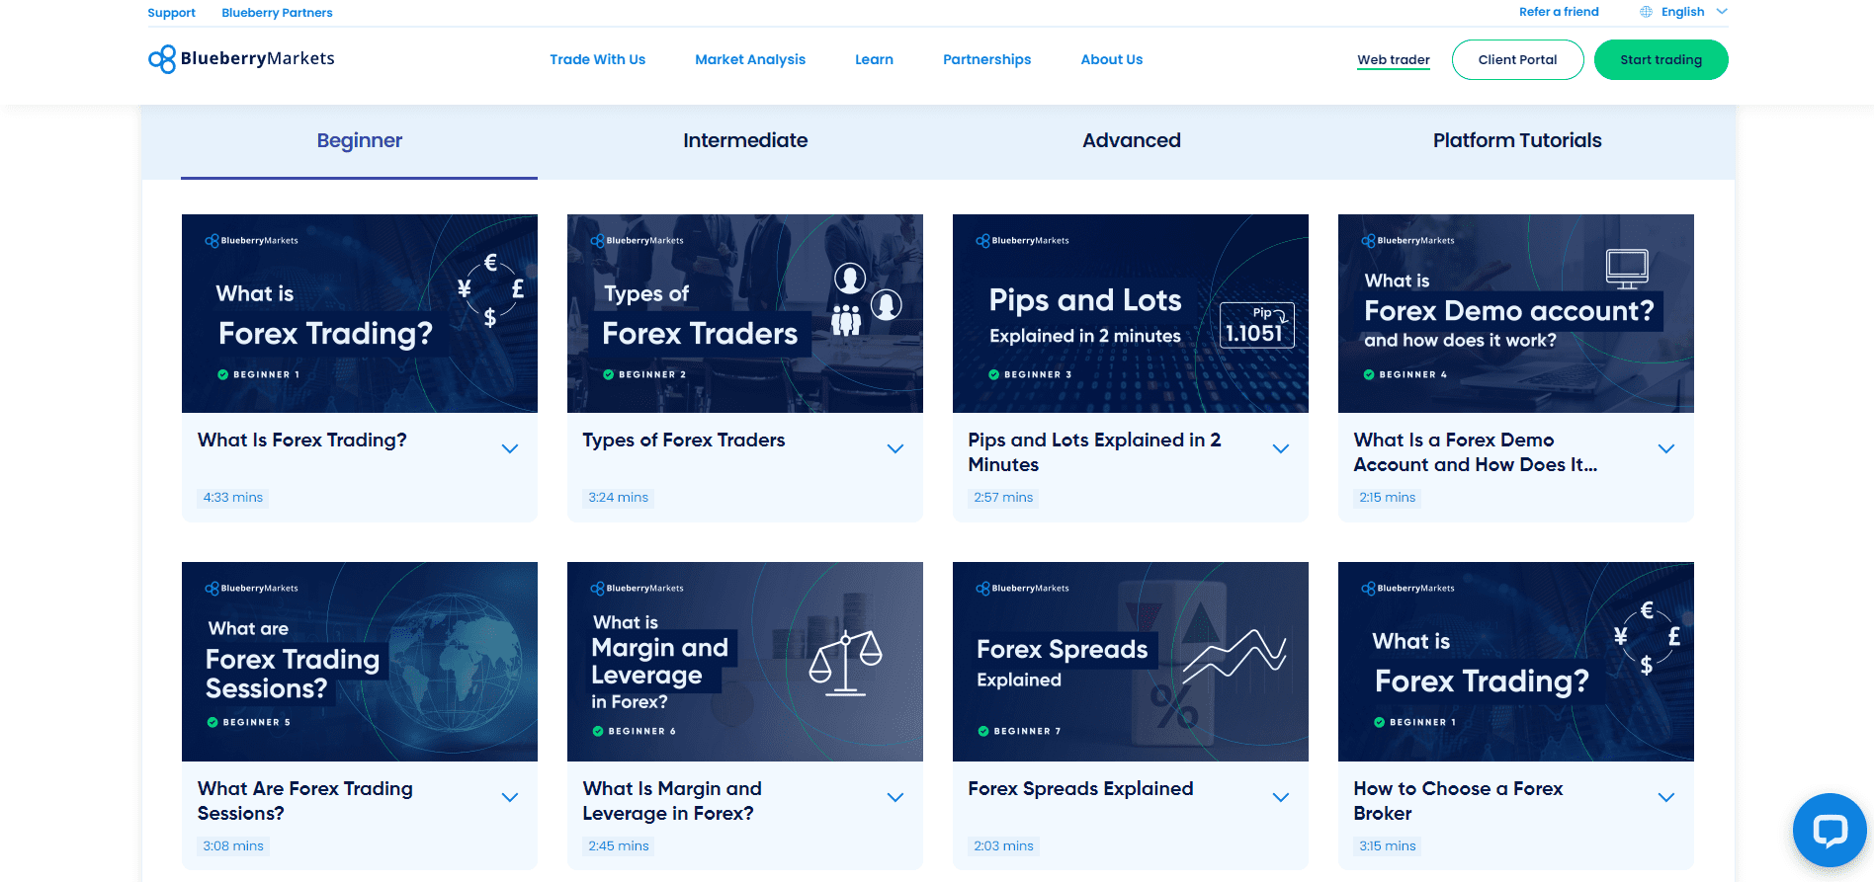This screenshot has height=882, width=1874.
Task: Expand Forex Spreads Explained card
Action: (x=1281, y=797)
